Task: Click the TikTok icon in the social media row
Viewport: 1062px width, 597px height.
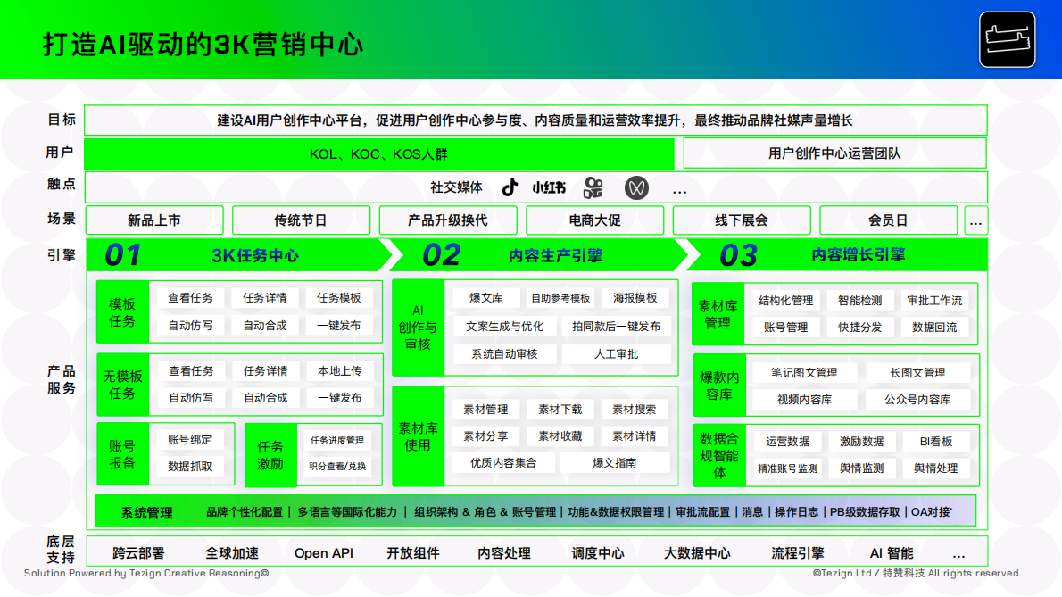Action: [x=509, y=187]
